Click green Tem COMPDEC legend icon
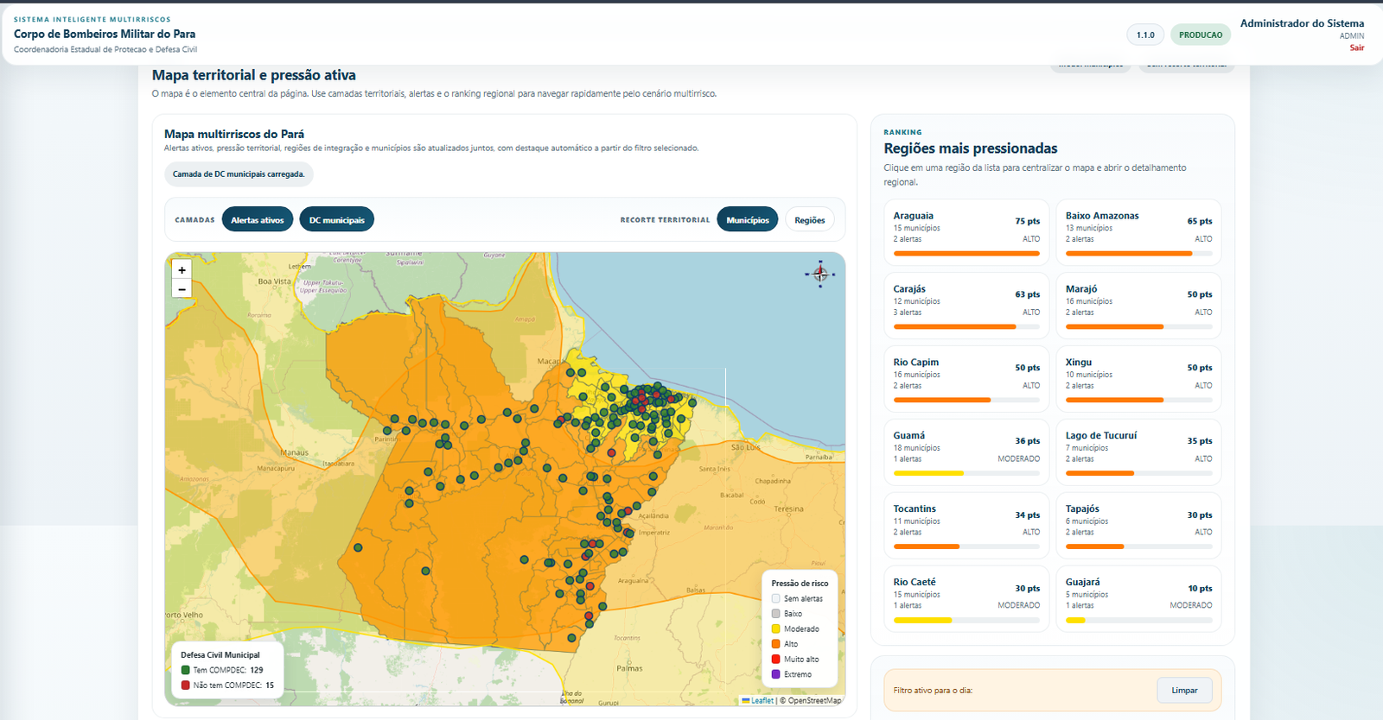 185,670
